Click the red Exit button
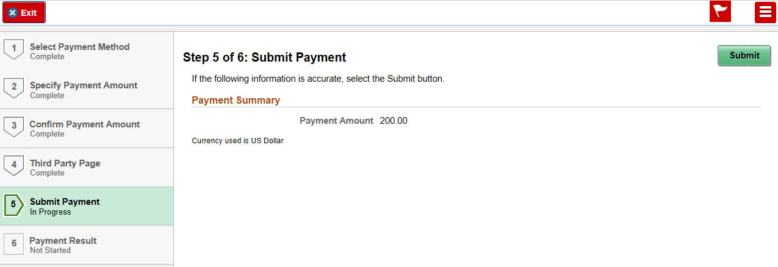Viewport: 778px width, 267px height. [24, 12]
